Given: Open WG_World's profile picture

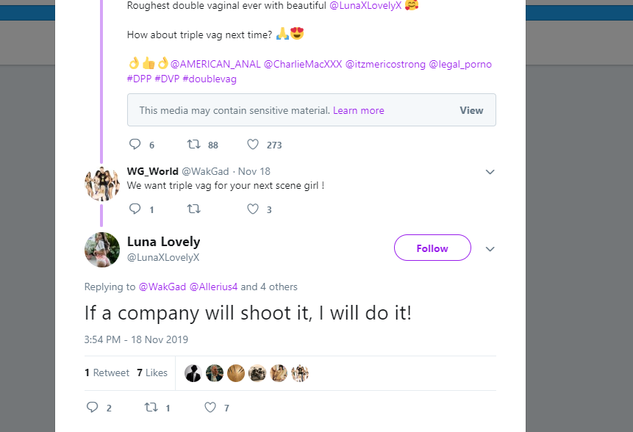Looking at the screenshot, I should pyautogui.click(x=102, y=184).
